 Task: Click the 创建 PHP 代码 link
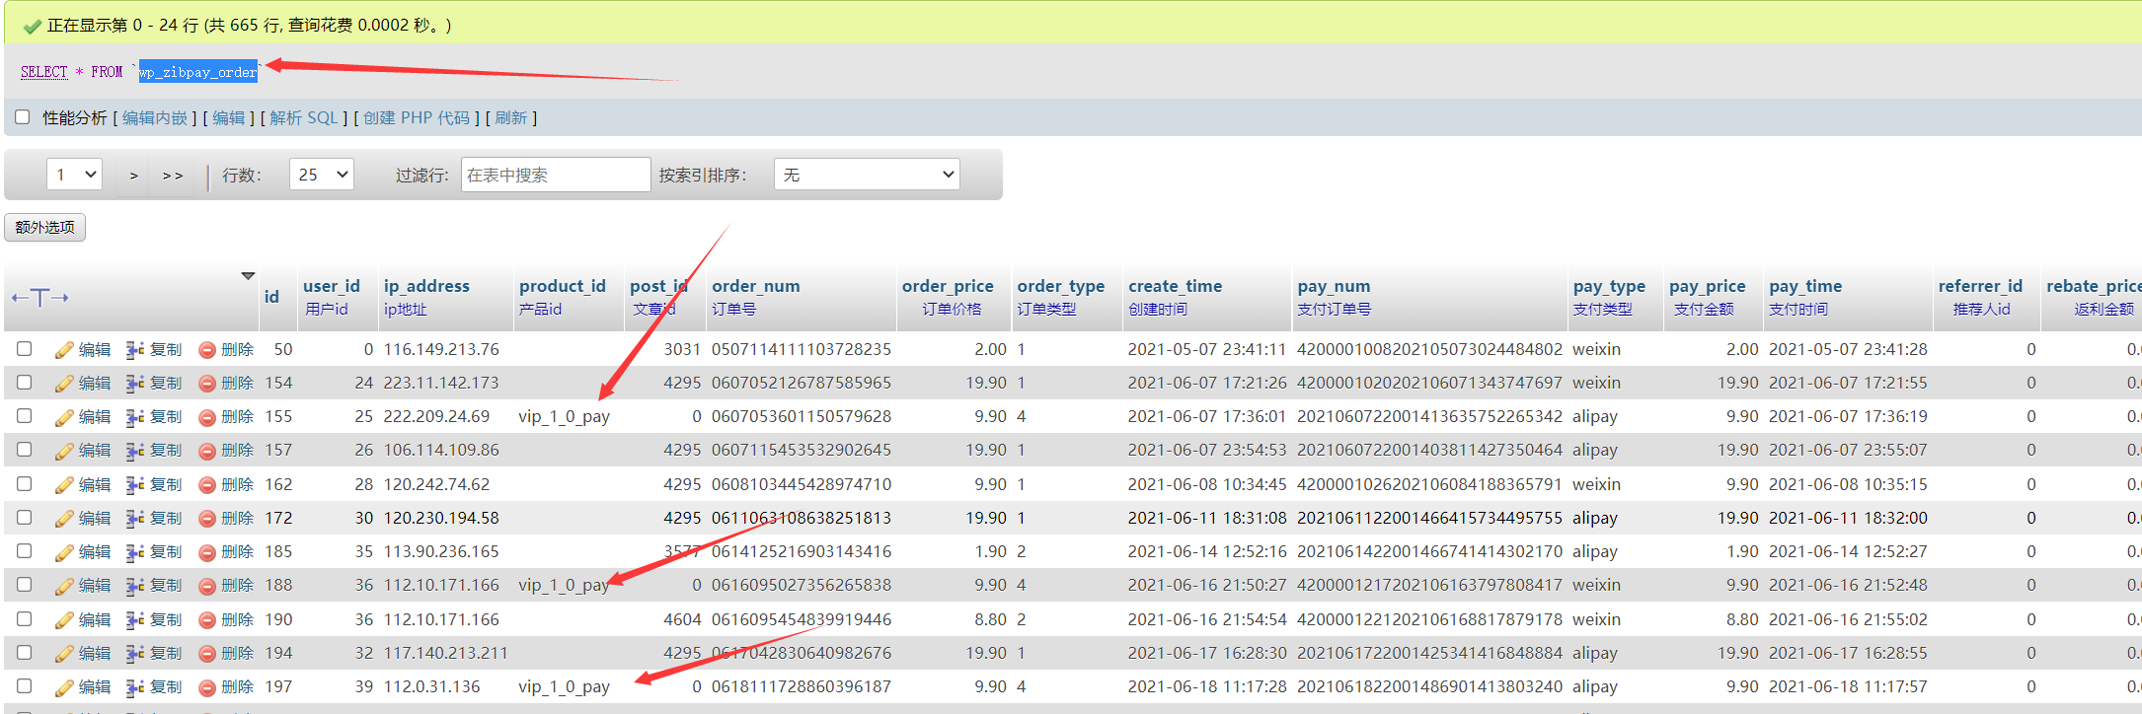click(x=417, y=118)
